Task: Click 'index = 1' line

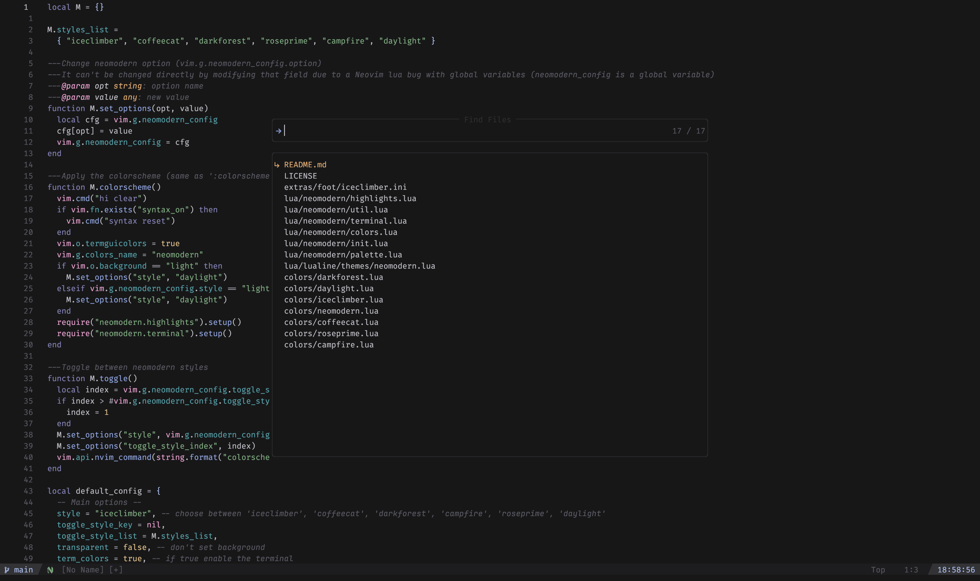Action: (87, 412)
